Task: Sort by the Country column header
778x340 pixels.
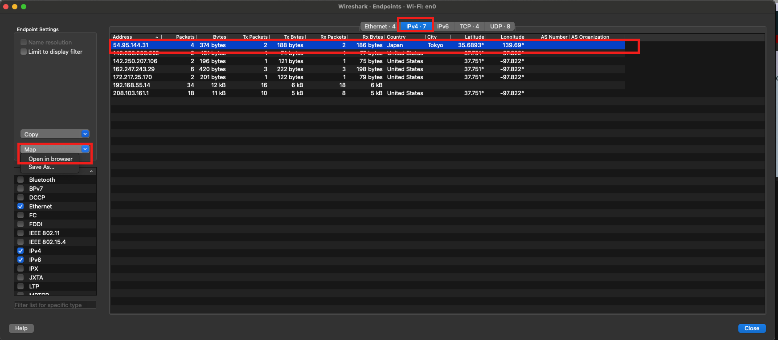Action: 405,37
